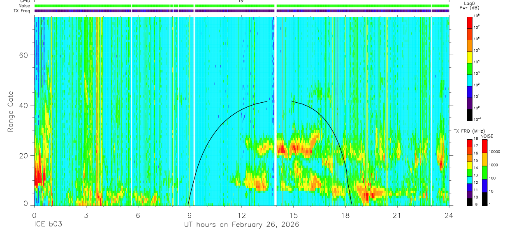The image size is (505, 233).
Task: Click the NOISE colorbar
Action: (485, 172)
